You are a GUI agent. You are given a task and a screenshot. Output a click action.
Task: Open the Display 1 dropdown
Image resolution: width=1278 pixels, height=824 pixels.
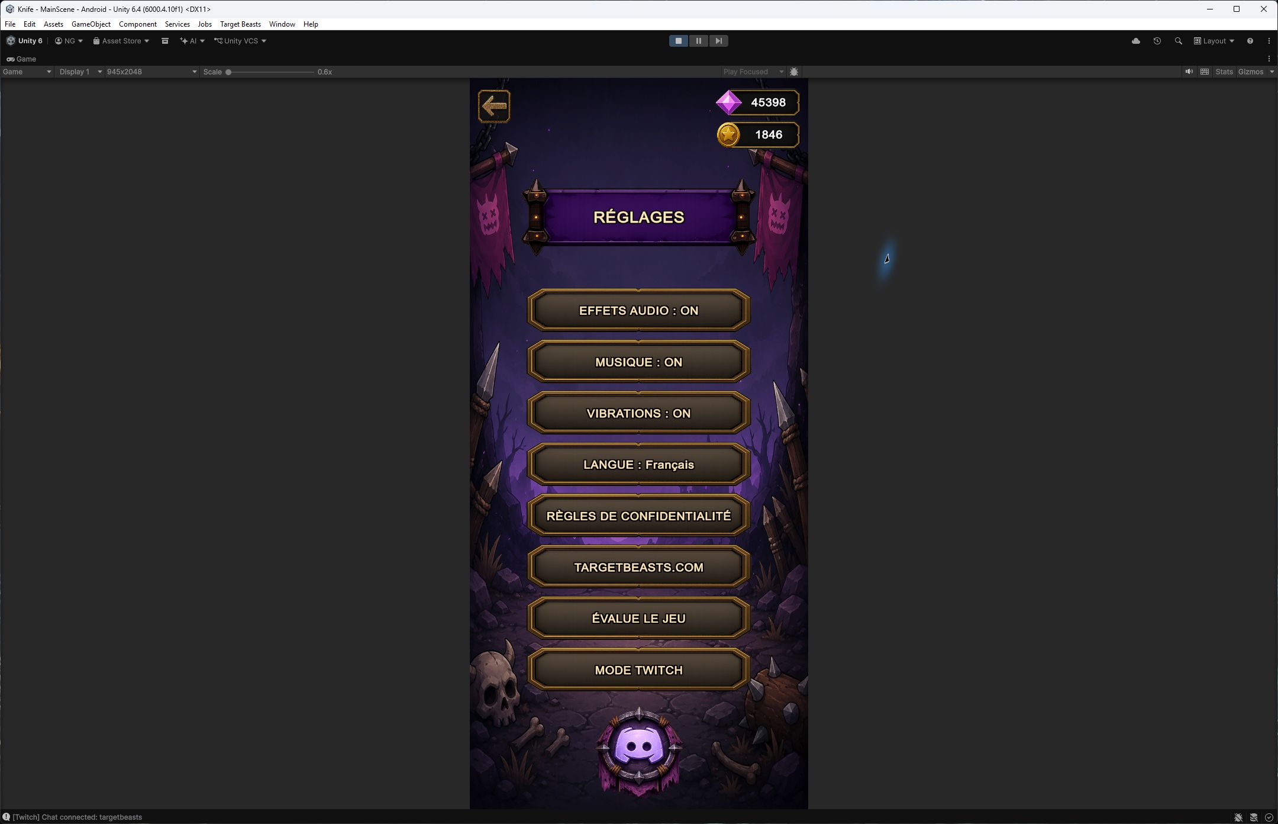pyautogui.click(x=80, y=72)
